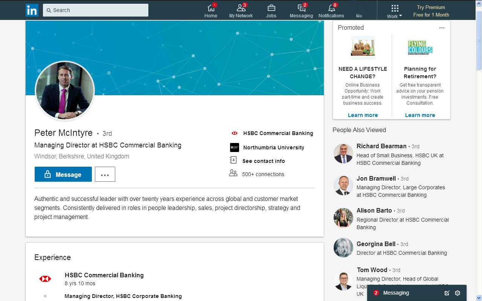Open Georgina Bell's profile
Screen dimensions: 482x301
coord(376,244)
